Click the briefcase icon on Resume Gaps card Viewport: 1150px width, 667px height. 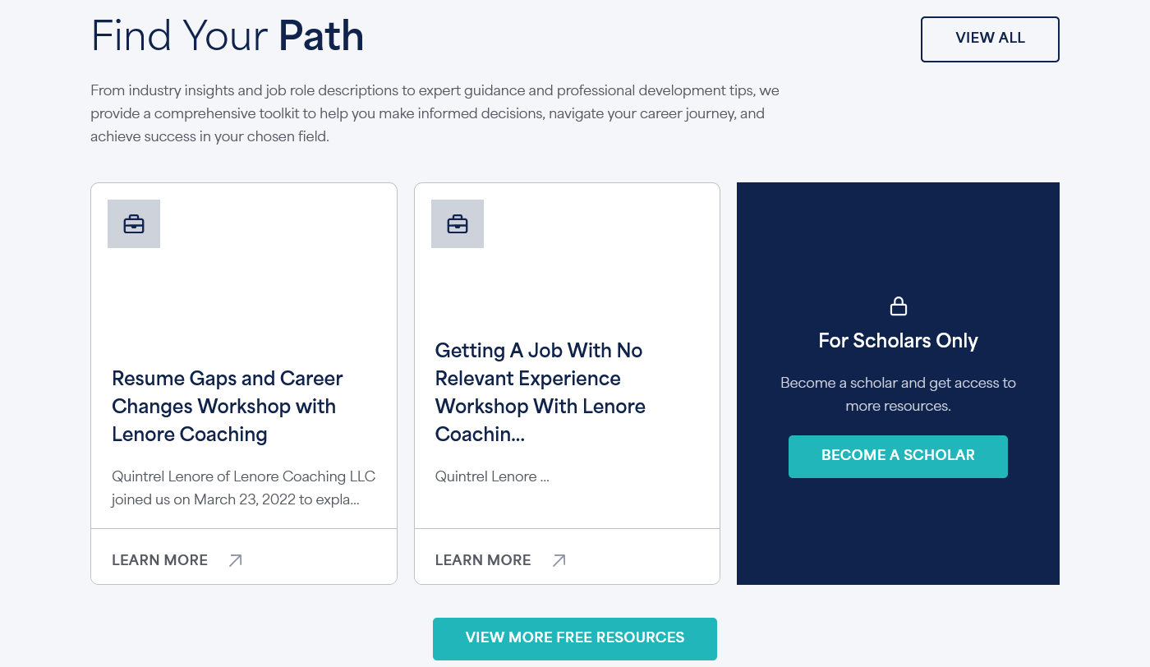(x=134, y=223)
